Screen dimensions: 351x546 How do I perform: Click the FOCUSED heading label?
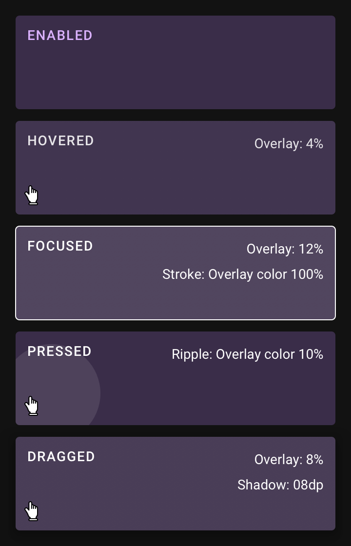(x=60, y=246)
